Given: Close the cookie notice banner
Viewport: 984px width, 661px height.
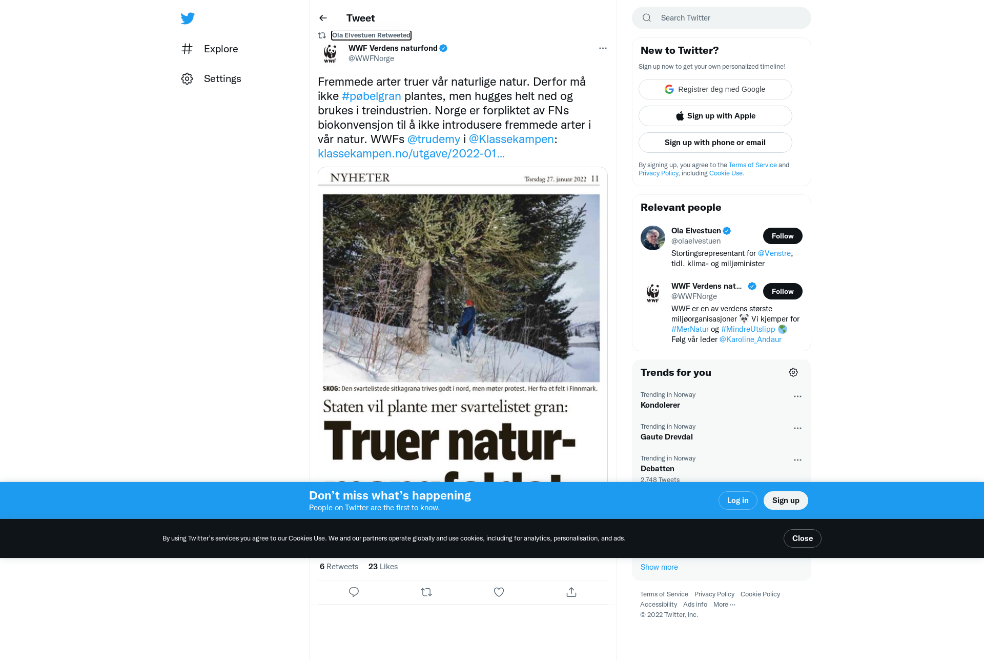Looking at the screenshot, I should [803, 538].
